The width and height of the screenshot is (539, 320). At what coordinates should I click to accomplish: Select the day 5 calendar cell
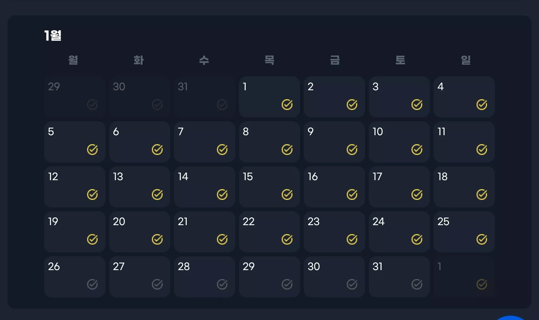75,142
